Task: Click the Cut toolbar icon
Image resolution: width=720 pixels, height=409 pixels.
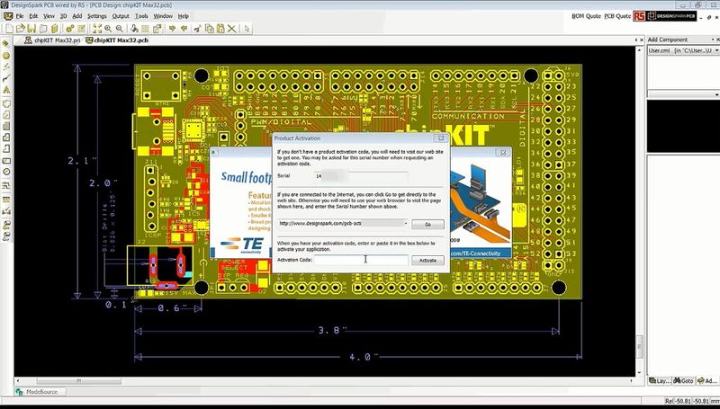Action: (198, 29)
